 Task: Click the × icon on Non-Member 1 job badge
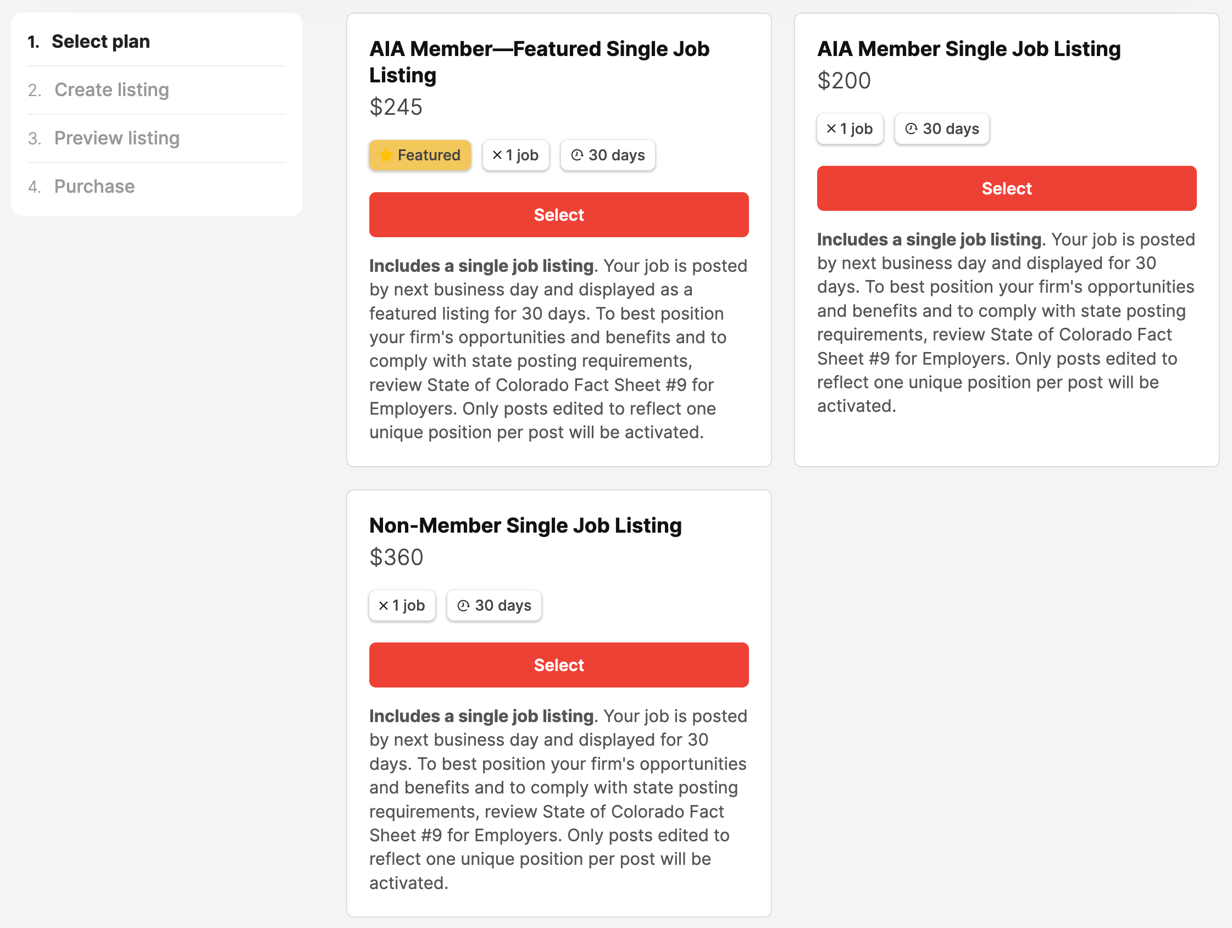click(382, 605)
